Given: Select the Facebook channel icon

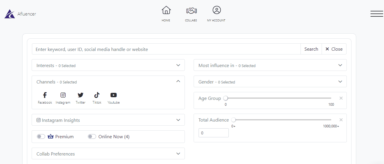Looking at the screenshot, I should [x=45, y=95].
